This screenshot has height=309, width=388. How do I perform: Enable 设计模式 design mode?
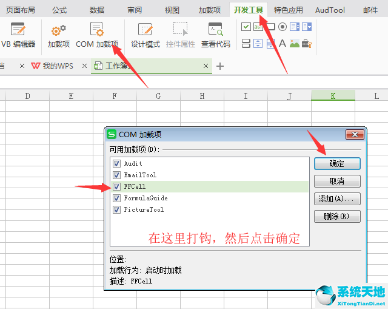coord(145,34)
